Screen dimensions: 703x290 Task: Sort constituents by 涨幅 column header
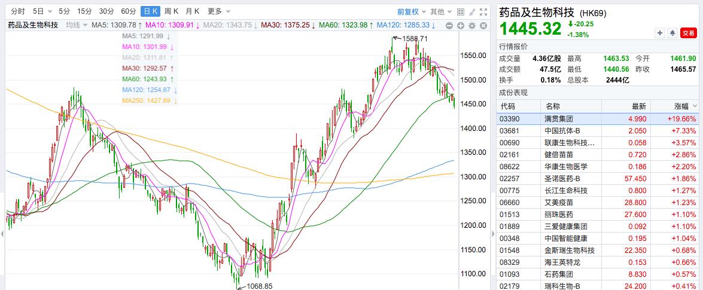point(680,106)
